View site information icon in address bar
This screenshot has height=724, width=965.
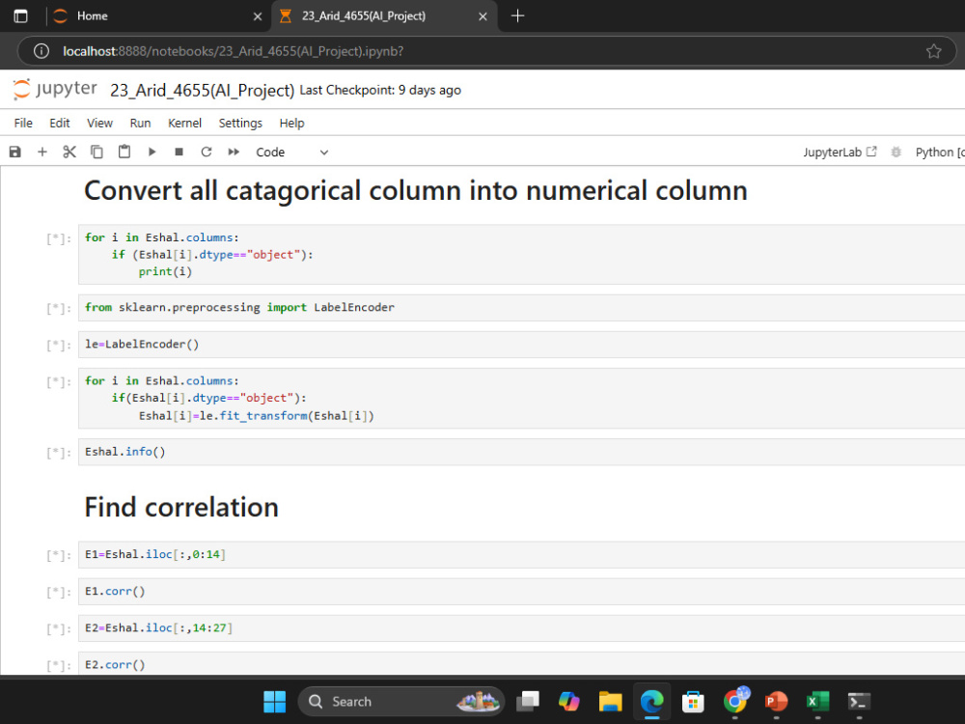click(x=41, y=51)
